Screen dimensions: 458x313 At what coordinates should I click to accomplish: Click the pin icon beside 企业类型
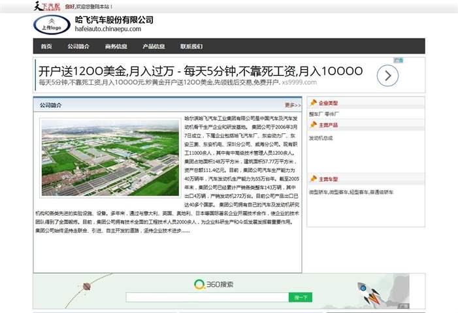pyautogui.click(x=314, y=103)
